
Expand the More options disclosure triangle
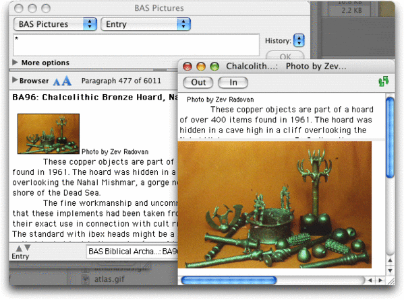pyautogui.click(x=15, y=62)
